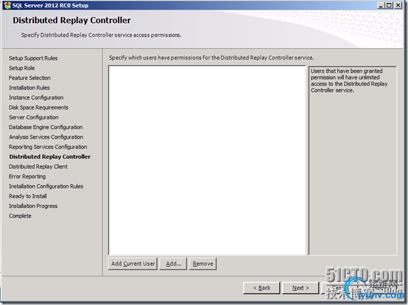Select the Error Reporting step
This screenshot has height=305, width=408.
pyautogui.click(x=27, y=176)
